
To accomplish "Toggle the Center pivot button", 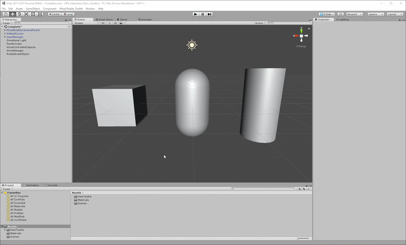I will (x=54, y=14).
